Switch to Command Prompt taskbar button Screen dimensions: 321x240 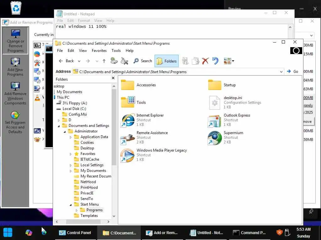click(249, 232)
